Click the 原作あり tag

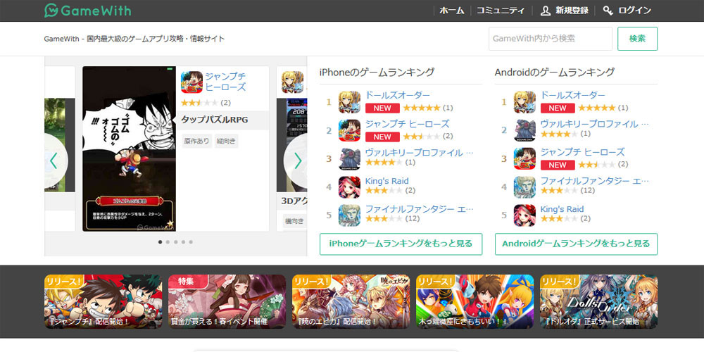point(196,141)
